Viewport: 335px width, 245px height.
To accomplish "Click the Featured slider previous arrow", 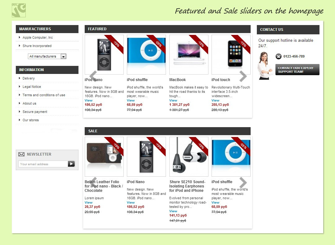I will [93, 76].
